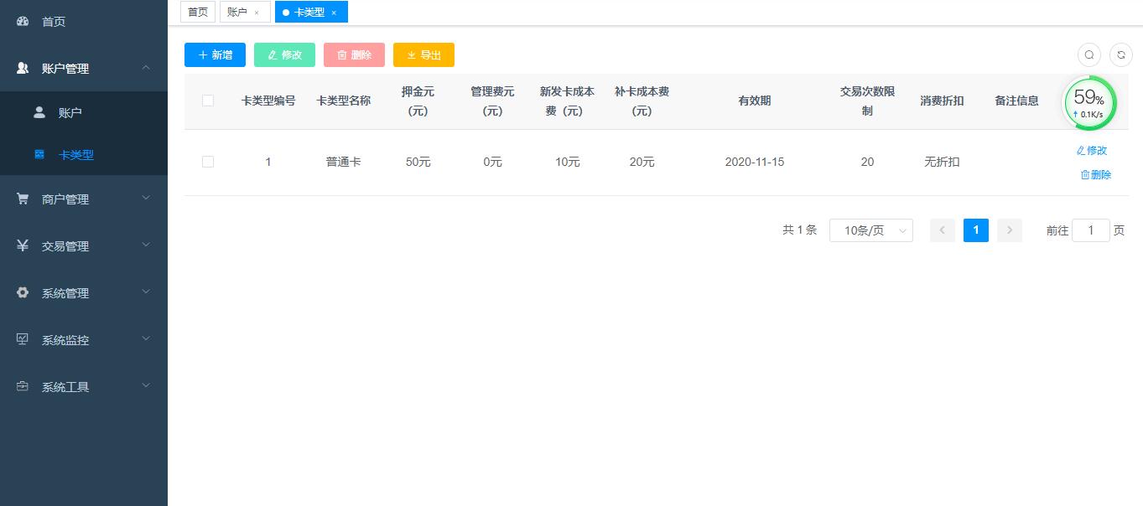
Task: Collapse the 账户管理 menu section
Action: point(146,68)
